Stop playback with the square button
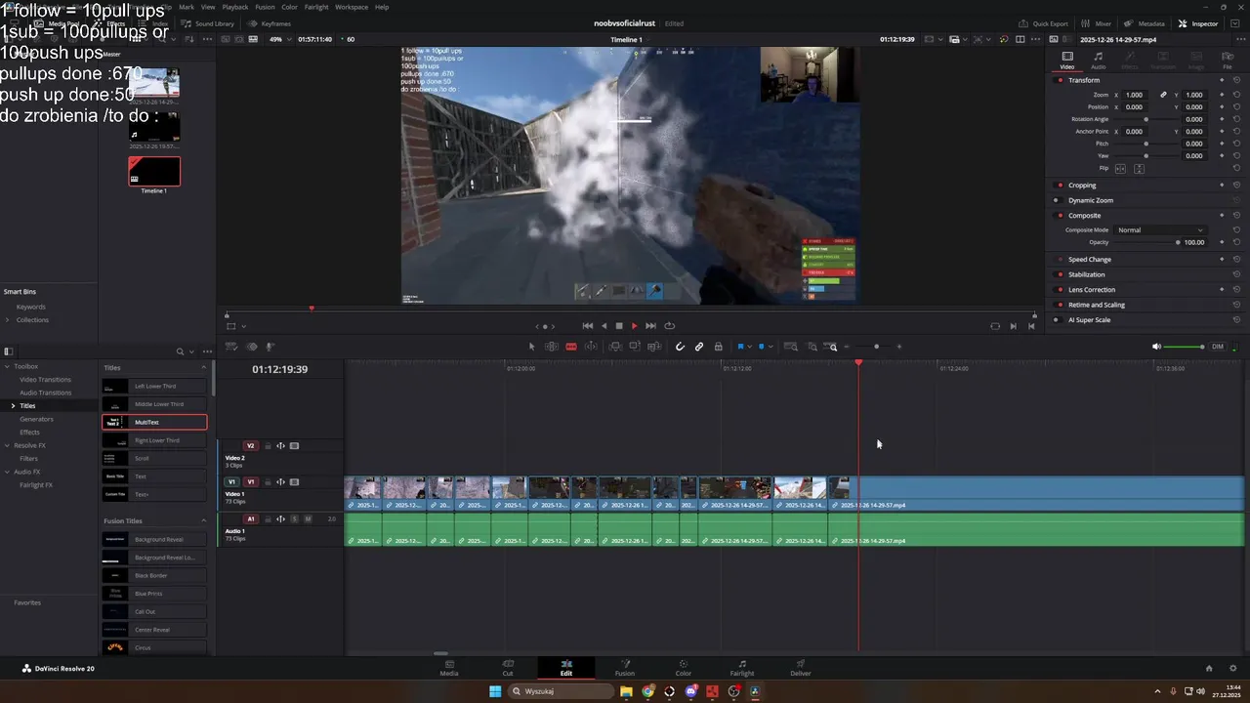The image size is (1250, 703). [618, 326]
